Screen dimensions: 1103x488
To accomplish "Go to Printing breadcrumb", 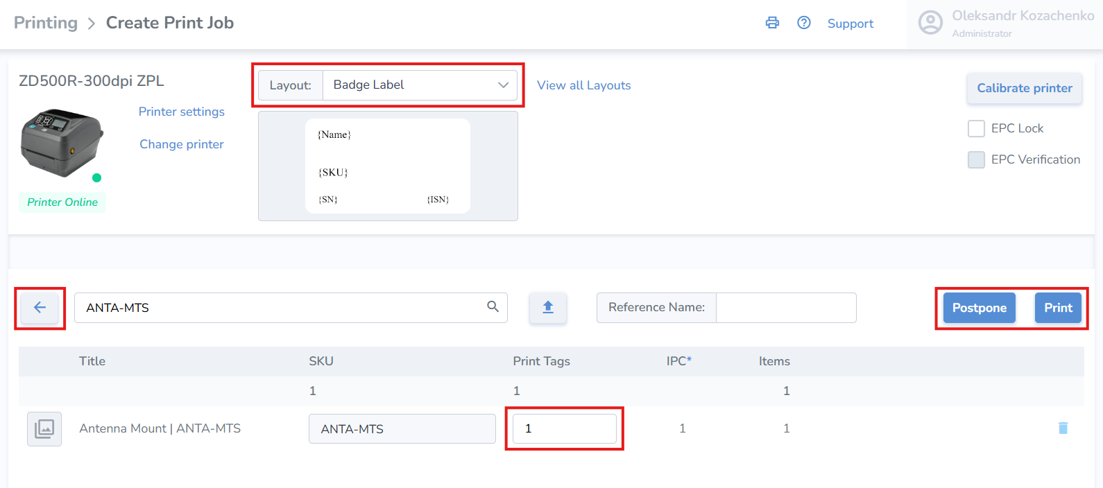I will pyautogui.click(x=46, y=23).
